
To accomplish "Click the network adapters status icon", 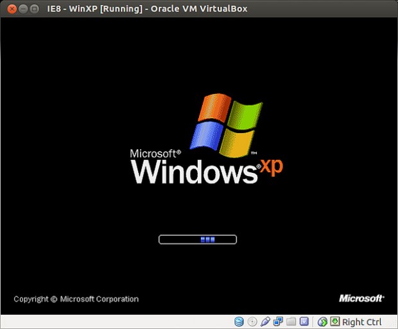I will [x=278, y=322].
